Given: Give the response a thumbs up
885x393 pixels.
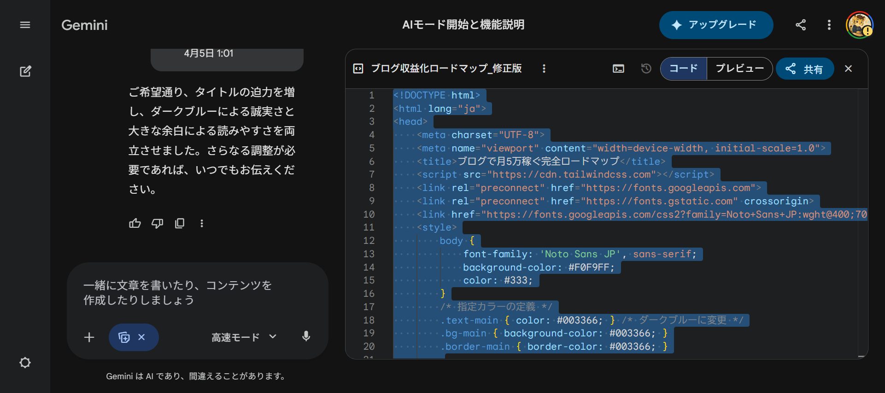Looking at the screenshot, I should click(135, 224).
